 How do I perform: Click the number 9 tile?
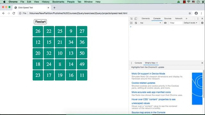tap(71, 31)
